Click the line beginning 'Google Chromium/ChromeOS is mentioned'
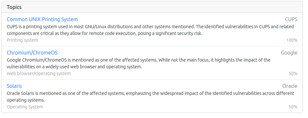This screenshot has height=118, width=308. [x=139, y=60]
